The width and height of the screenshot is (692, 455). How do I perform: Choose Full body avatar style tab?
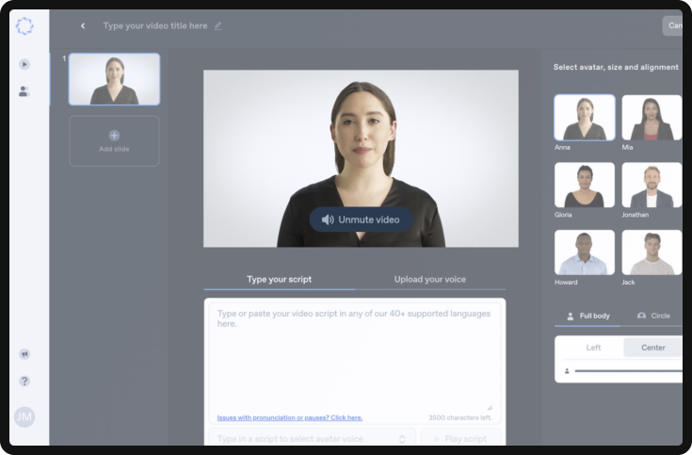point(587,316)
